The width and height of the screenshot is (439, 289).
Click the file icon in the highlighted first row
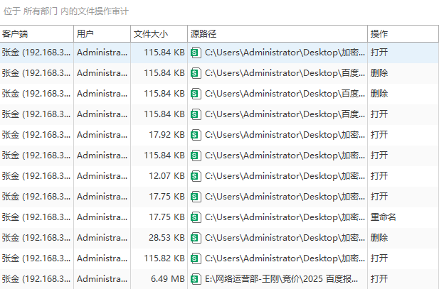pyautogui.click(x=196, y=52)
